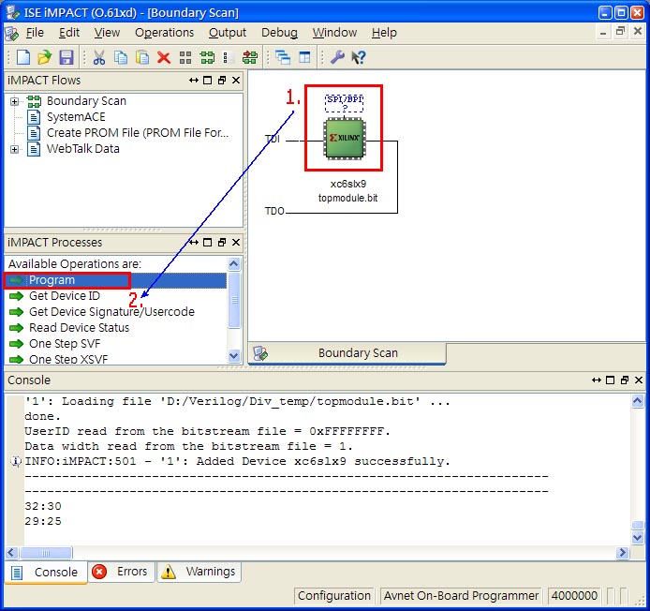Viewport: 650px width, 611px height.
Task: Run One Step SVF operation
Action: tap(65, 344)
